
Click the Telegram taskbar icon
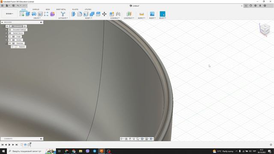coord(95,151)
